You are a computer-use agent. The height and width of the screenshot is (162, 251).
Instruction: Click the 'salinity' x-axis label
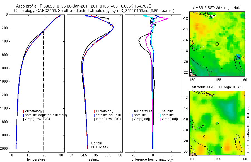coord(94,159)
